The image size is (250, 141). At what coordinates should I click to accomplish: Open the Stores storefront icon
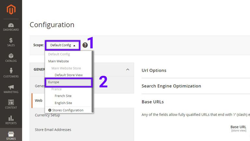[x=11, y=134]
